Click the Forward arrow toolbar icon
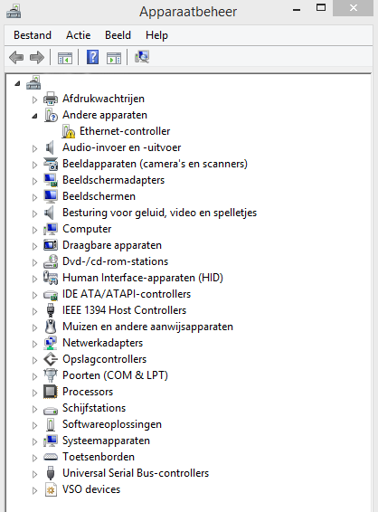Viewport: 378px width, 512px height. click(x=36, y=58)
